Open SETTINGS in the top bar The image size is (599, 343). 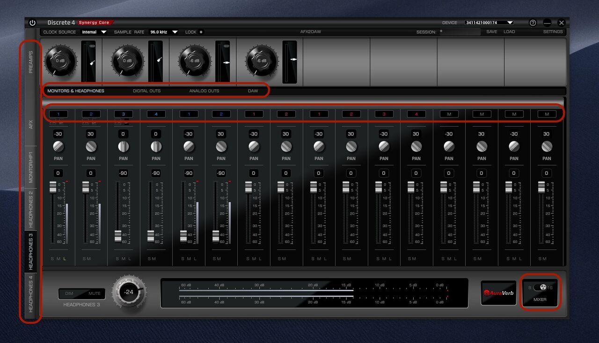tap(553, 32)
